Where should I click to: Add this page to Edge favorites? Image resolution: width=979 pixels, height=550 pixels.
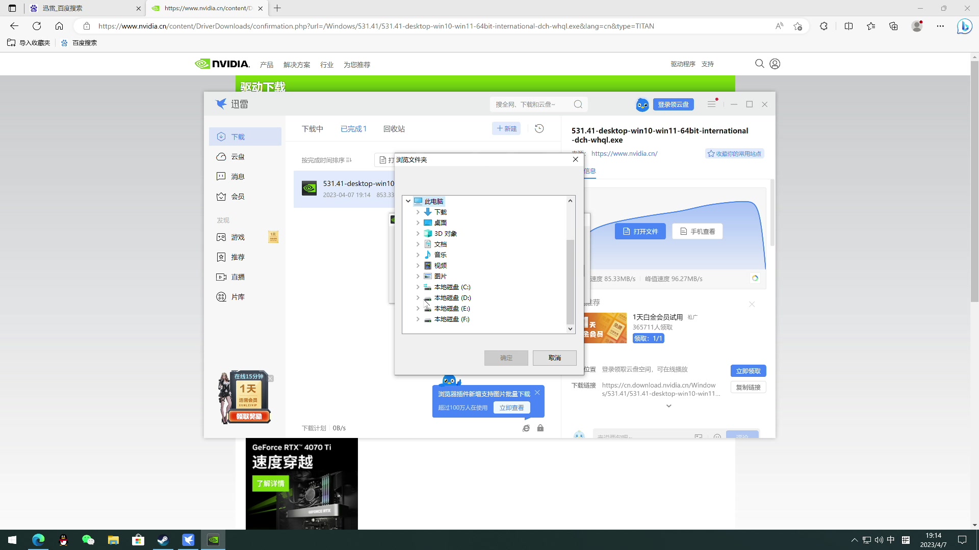coord(798,26)
